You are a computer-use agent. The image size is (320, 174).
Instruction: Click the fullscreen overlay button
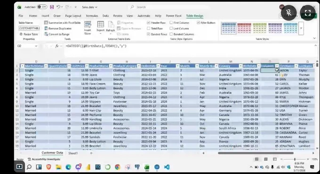point(308,13)
